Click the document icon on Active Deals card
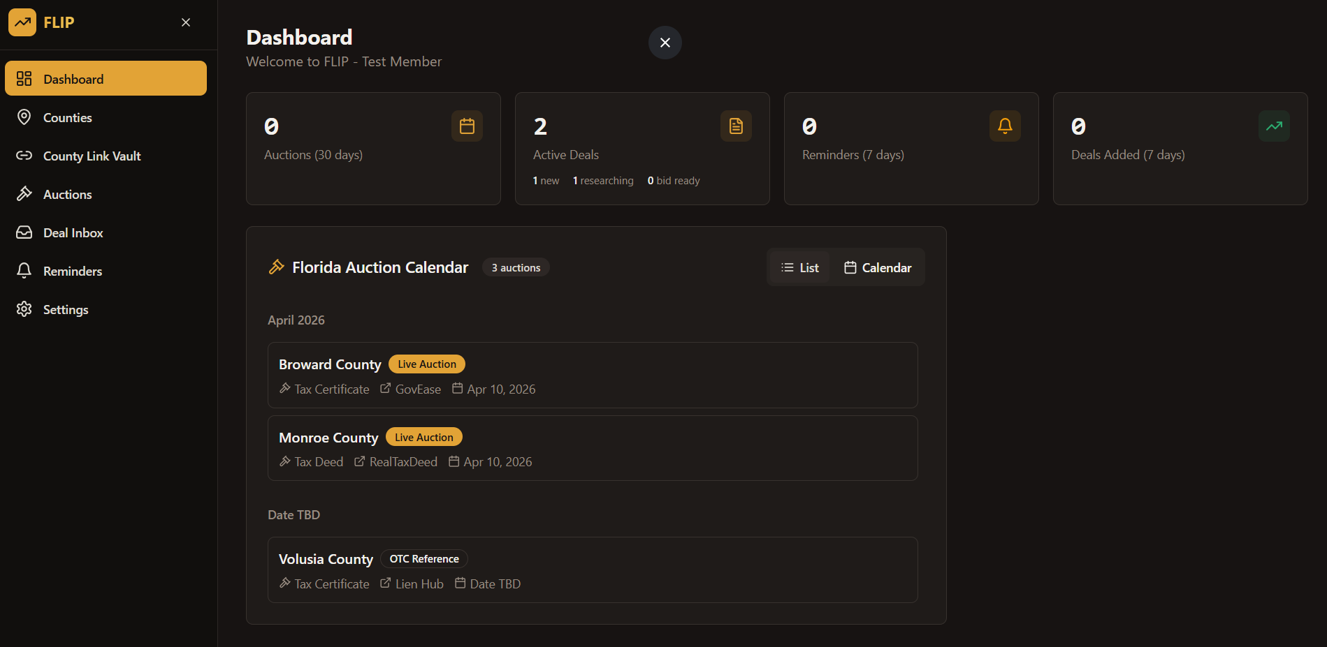 tap(736, 126)
